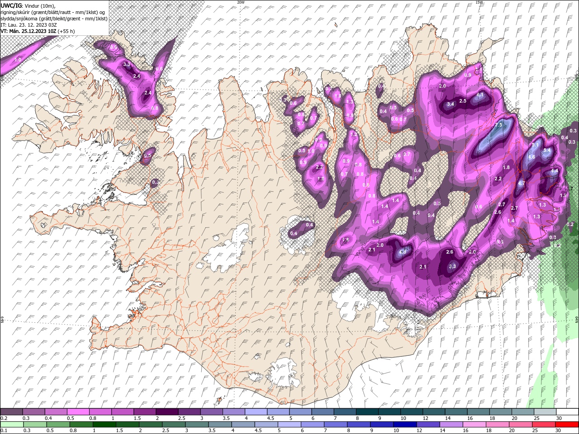Click the valid time 'VT: Mán. 25.12.2023 10Z'
Viewport: 579px width, 434px height.
click(x=28, y=31)
